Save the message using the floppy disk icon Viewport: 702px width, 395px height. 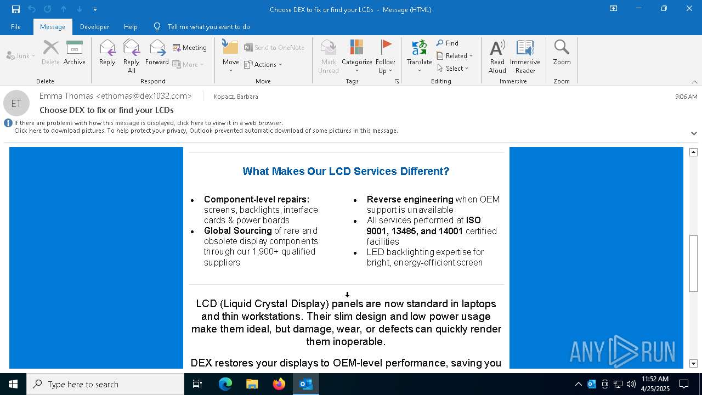[x=15, y=9]
